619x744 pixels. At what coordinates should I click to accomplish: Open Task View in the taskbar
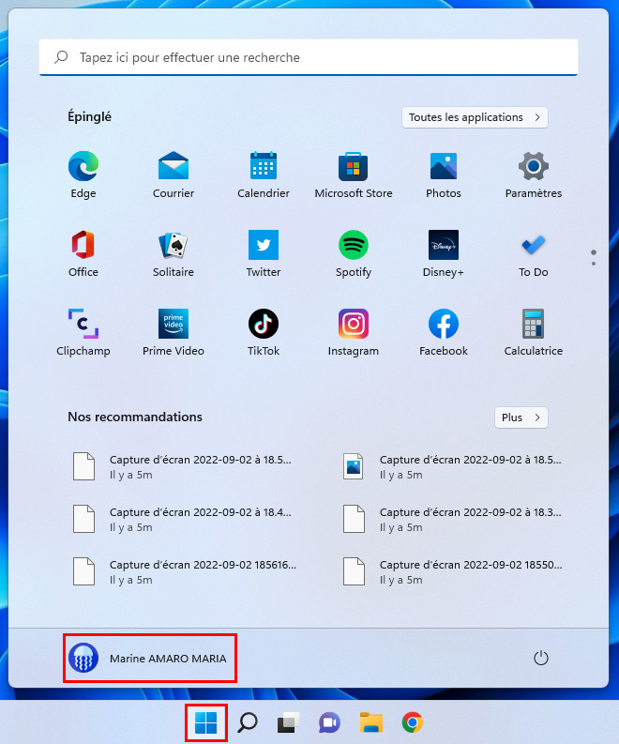[x=288, y=722]
